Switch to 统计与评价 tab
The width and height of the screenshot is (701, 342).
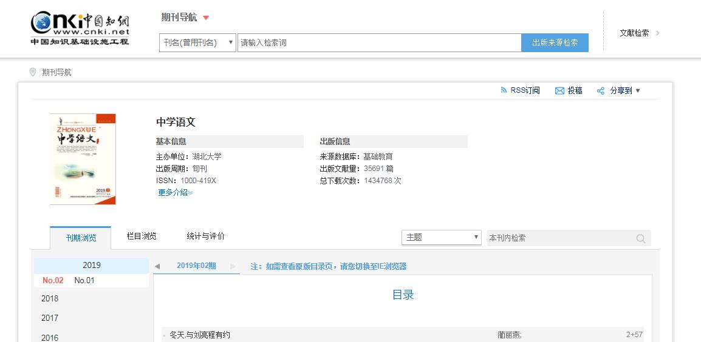206,236
